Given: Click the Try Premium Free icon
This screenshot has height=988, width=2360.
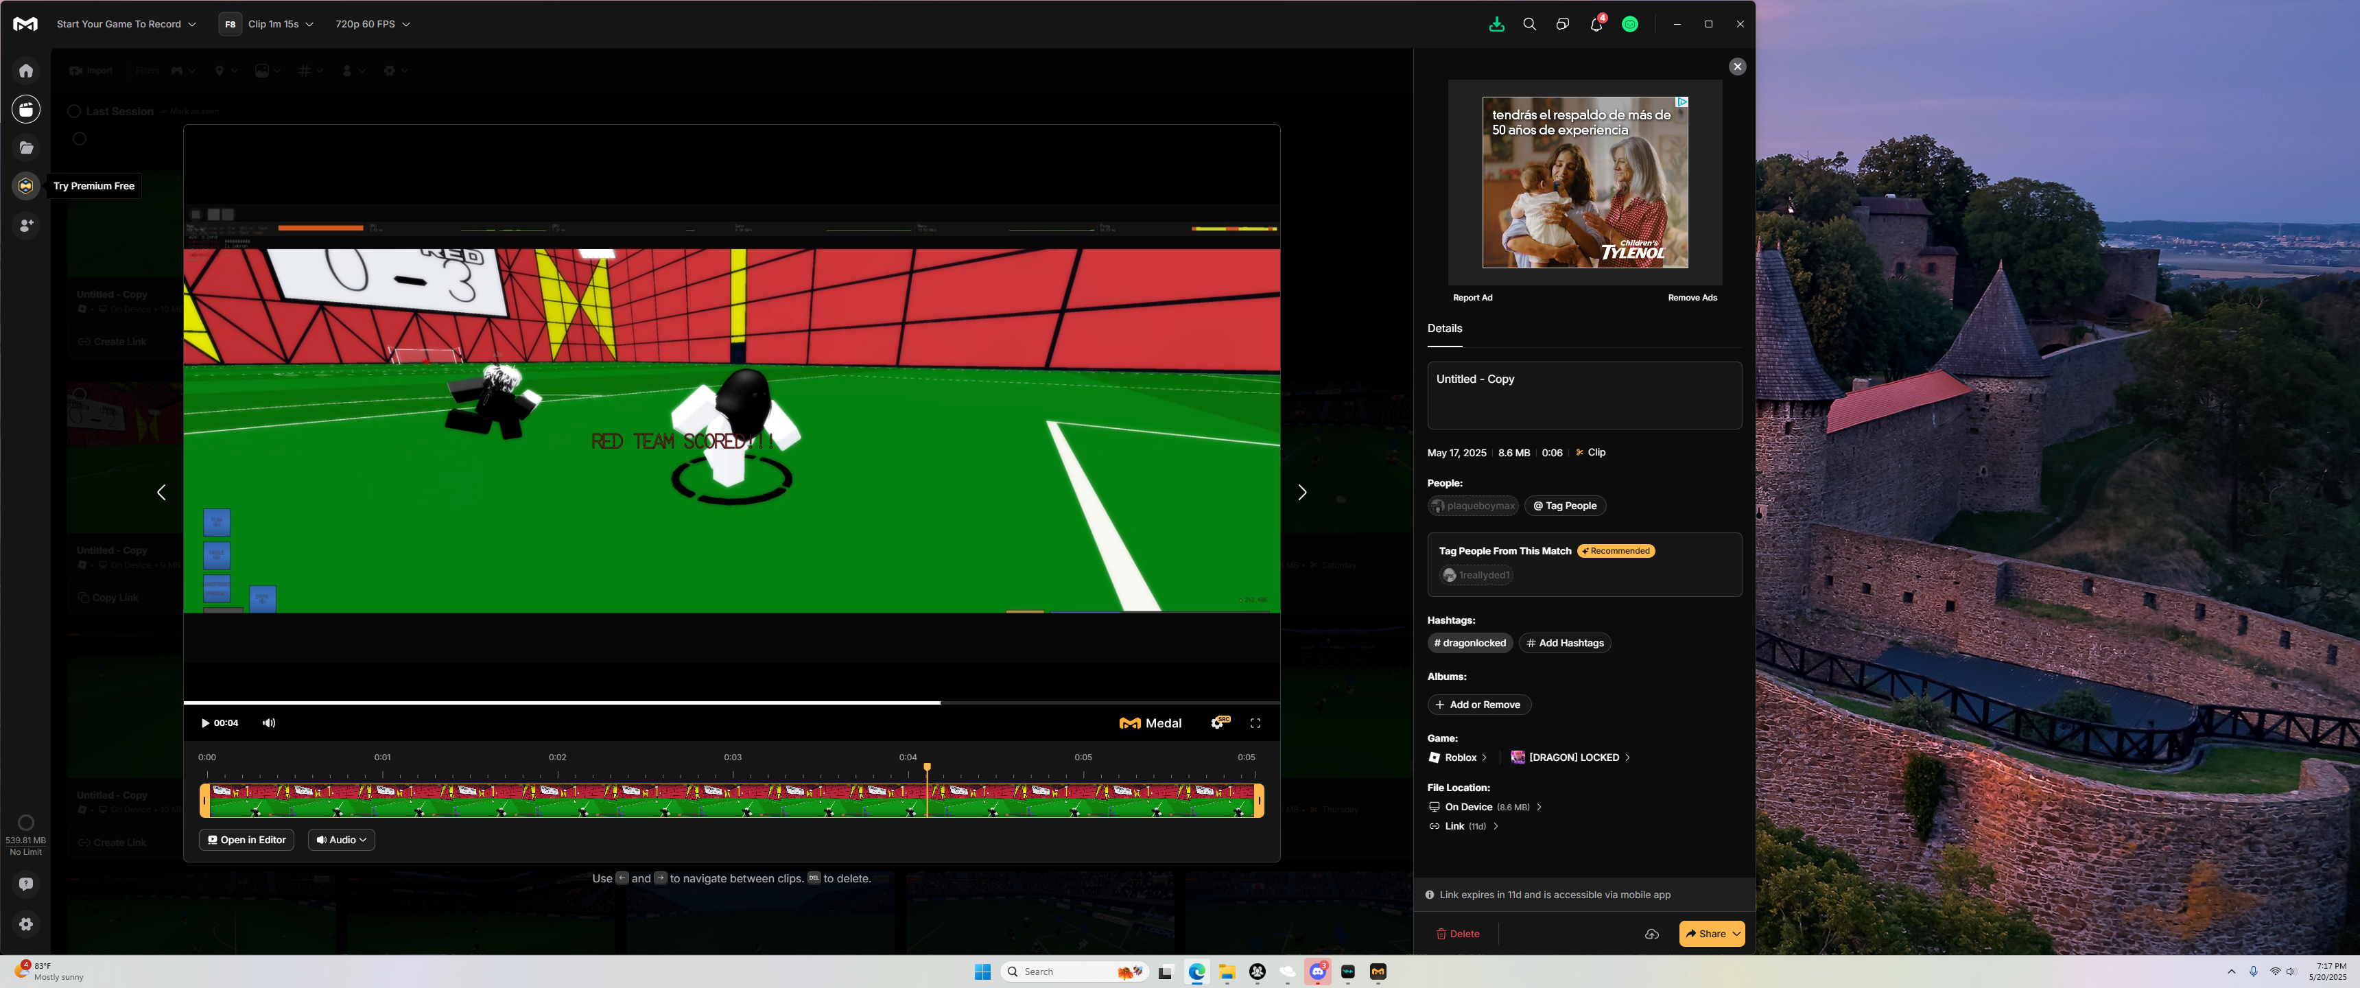Looking at the screenshot, I should [x=25, y=186].
